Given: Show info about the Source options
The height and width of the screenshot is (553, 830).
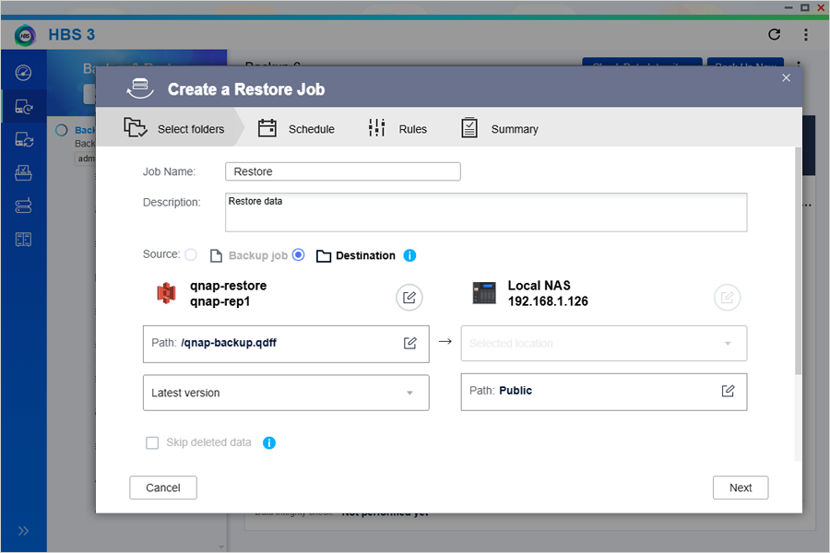Looking at the screenshot, I should click(409, 255).
